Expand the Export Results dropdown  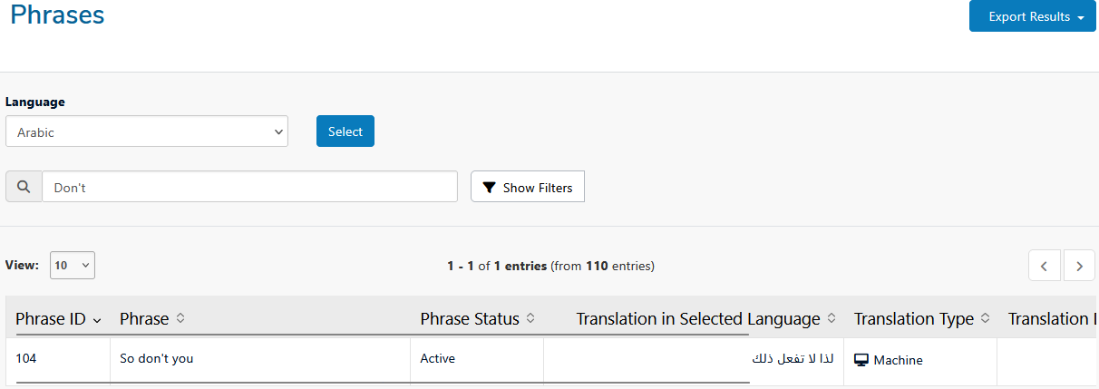1032,16
